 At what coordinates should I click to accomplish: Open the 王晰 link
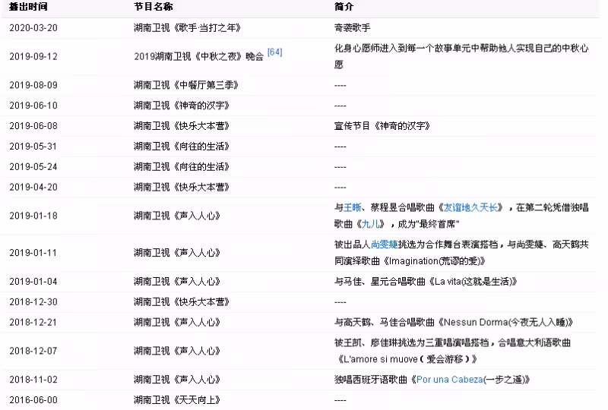[x=353, y=208]
